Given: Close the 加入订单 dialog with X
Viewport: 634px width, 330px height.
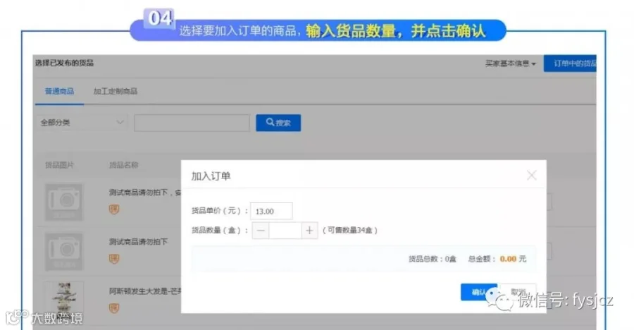Looking at the screenshot, I should pyautogui.click(x=531, y=176).
